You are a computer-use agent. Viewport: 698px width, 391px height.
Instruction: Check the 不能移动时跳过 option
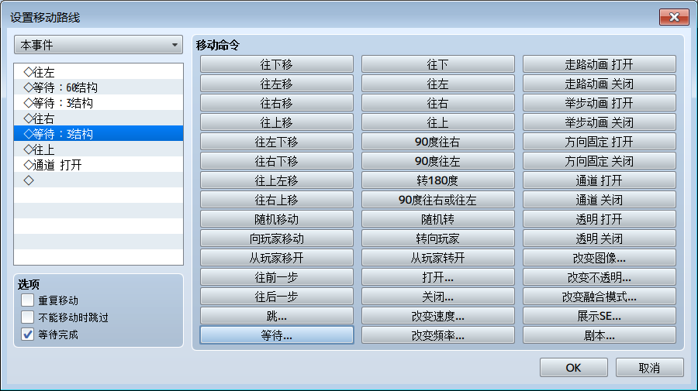[28, 317]
